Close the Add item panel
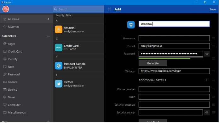This screenshot has height=123, width=219. click(x=110, y=9)
